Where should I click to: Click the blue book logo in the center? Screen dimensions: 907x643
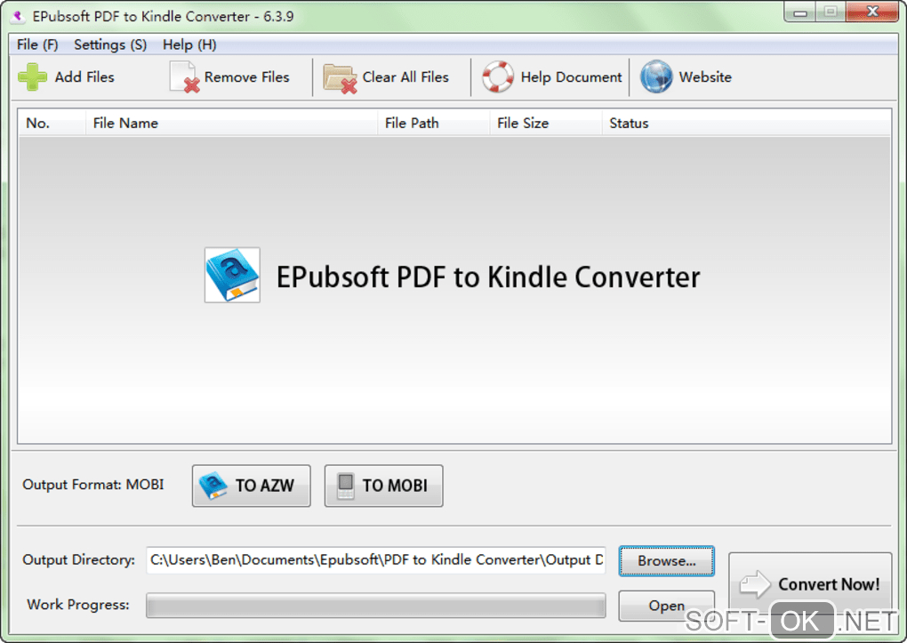[232, 275]
